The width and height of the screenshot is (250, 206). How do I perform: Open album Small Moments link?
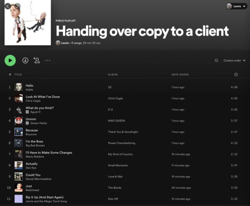(118, 165)
